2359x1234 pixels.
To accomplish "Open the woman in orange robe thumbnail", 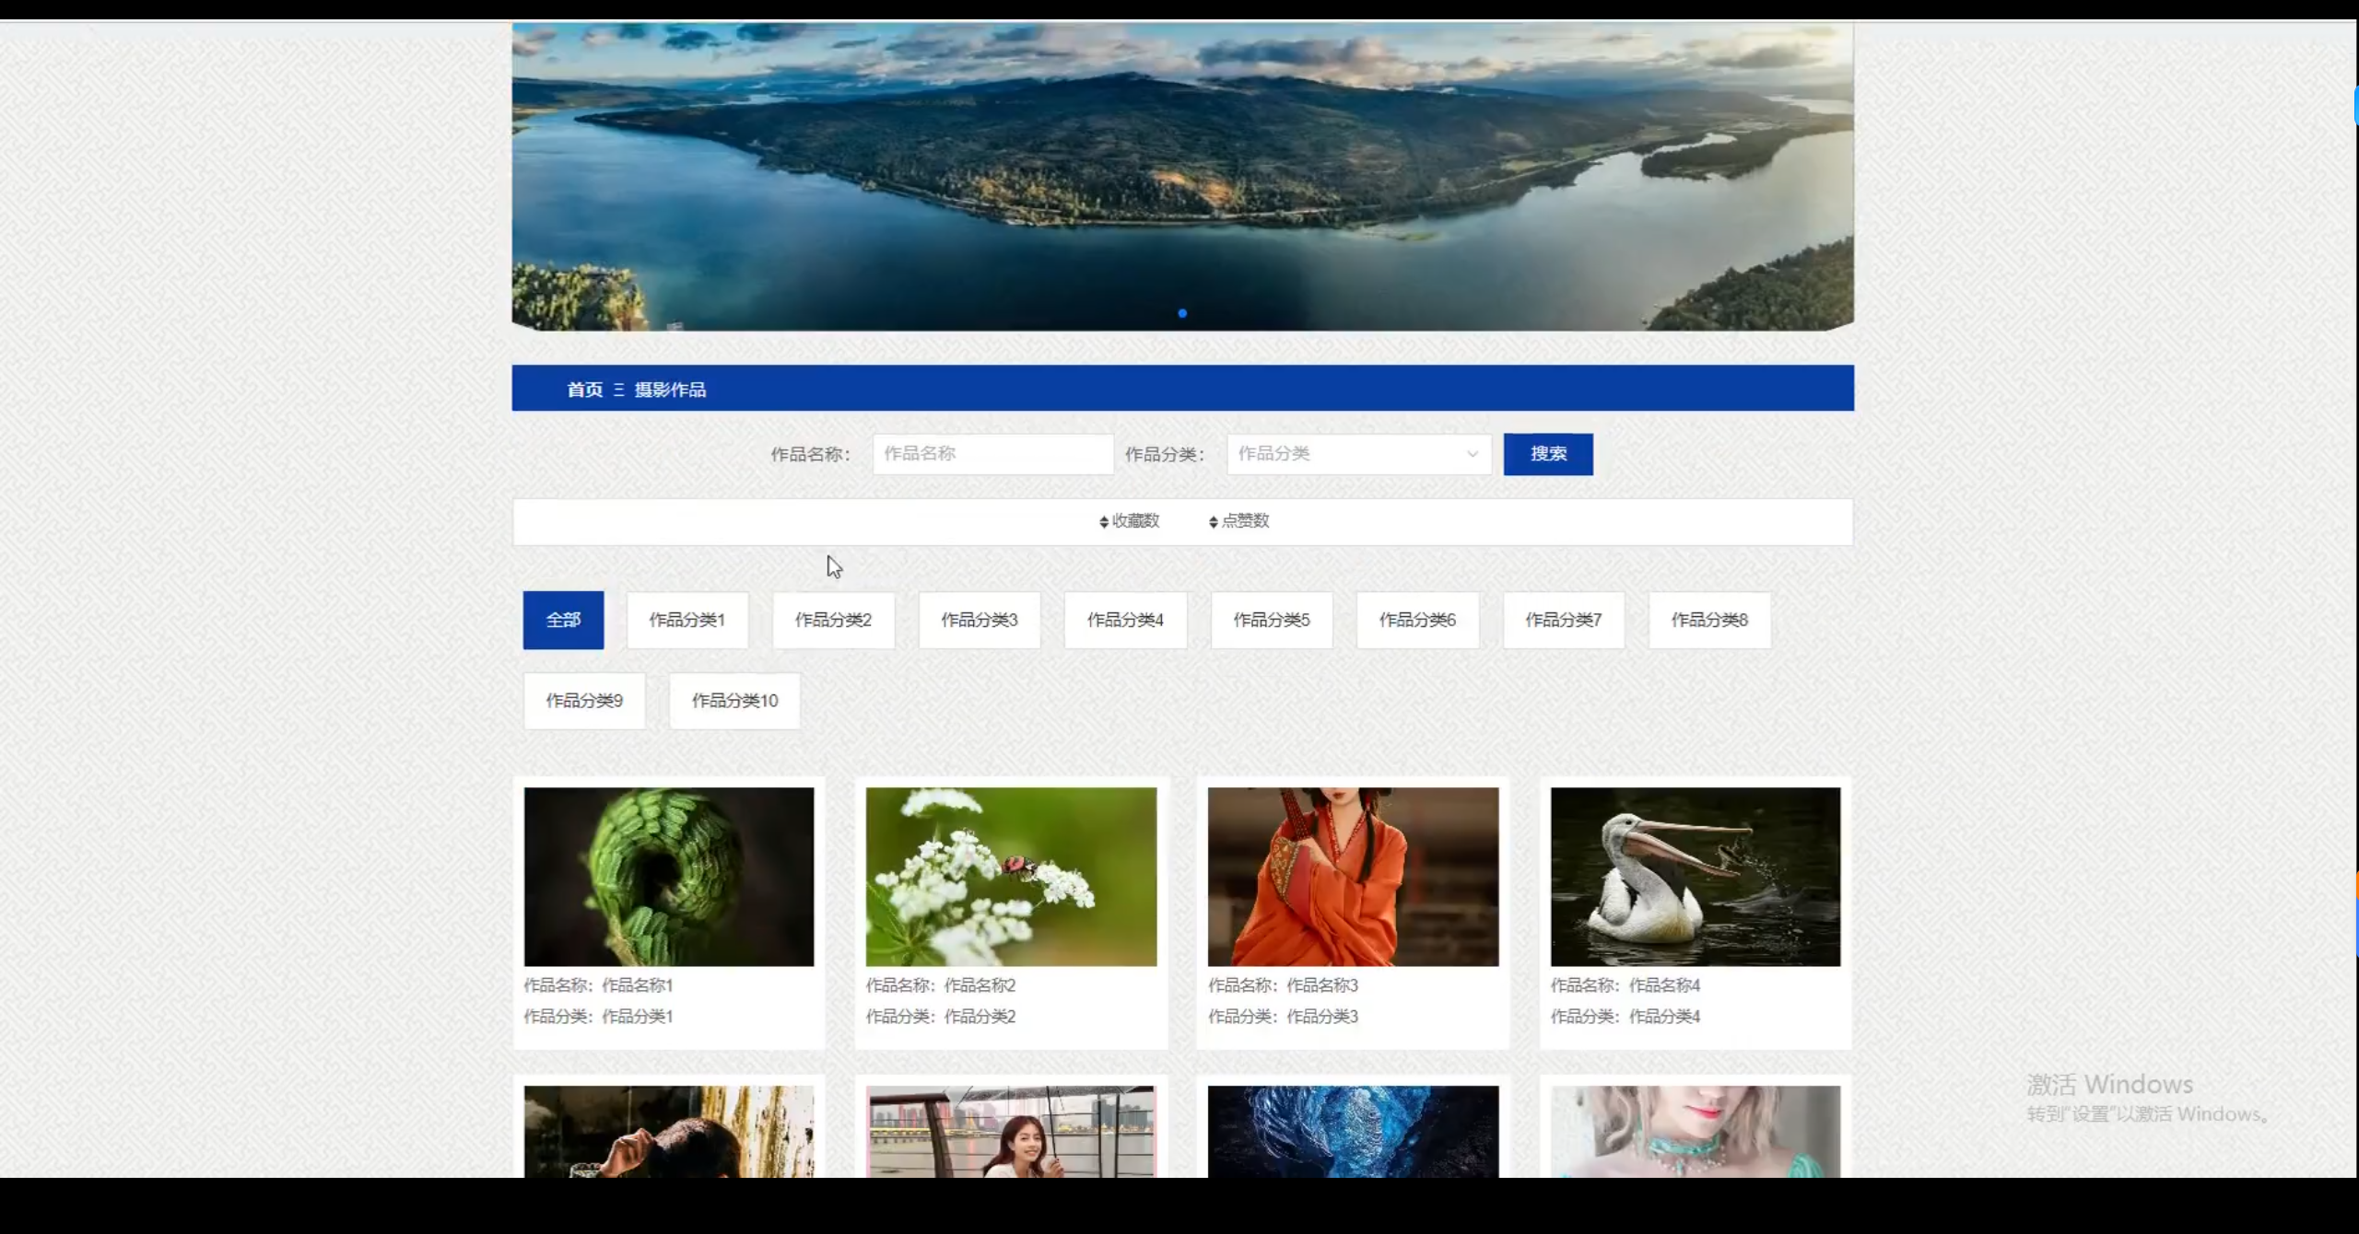I will (1353, 876).
